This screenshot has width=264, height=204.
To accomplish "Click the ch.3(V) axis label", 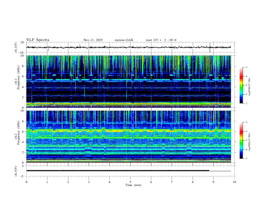I will click(x=16, y=171).
